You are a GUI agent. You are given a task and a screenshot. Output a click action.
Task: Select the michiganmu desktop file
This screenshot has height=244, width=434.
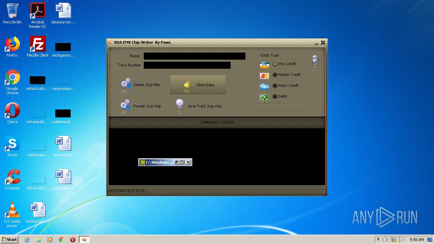(x=63, y=49)
